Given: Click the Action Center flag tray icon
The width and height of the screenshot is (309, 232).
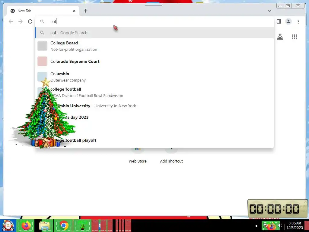Looking at the screenshot, I should tap(266, 225).
